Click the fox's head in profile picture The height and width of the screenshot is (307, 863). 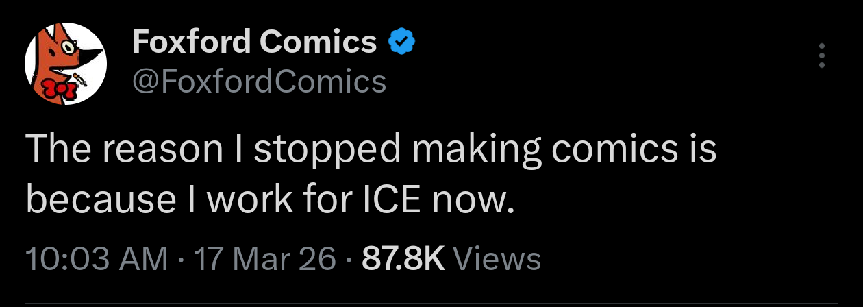point(63,49)
